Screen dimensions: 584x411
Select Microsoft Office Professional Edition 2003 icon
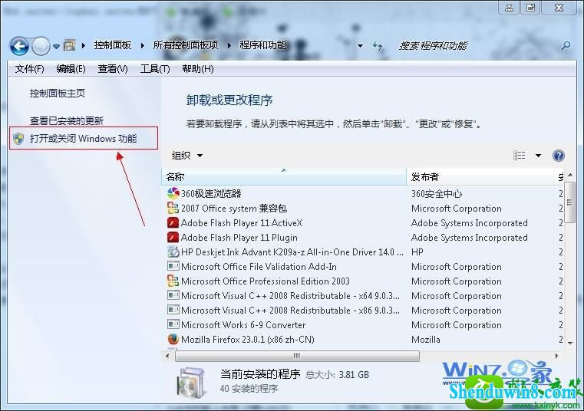[x=173, y=281]
